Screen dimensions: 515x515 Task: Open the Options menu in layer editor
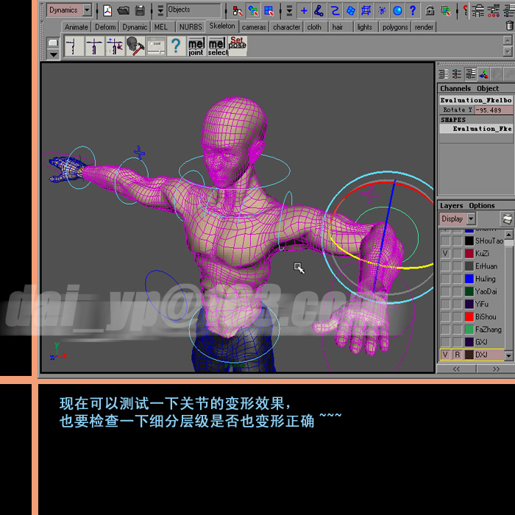click(481, 205)
